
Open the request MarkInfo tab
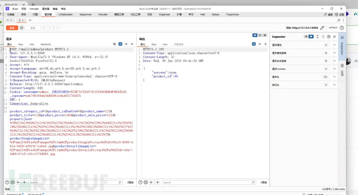point(46,44)
